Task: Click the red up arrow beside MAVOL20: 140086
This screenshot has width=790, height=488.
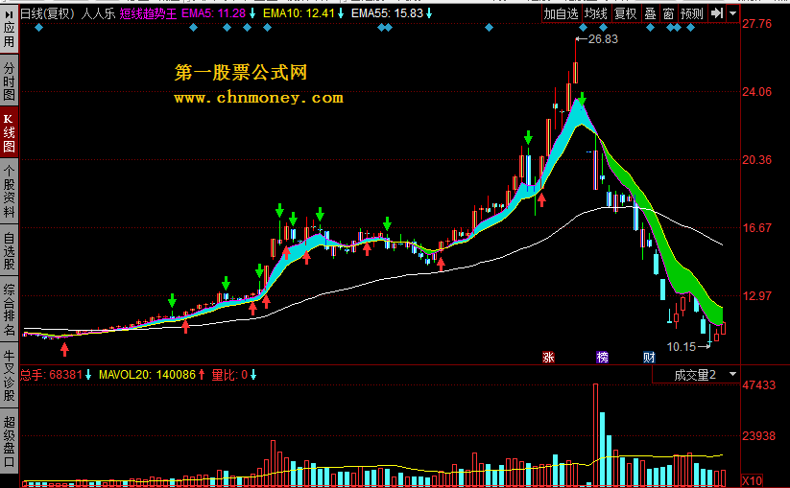Action: click(x=202, y=375)
